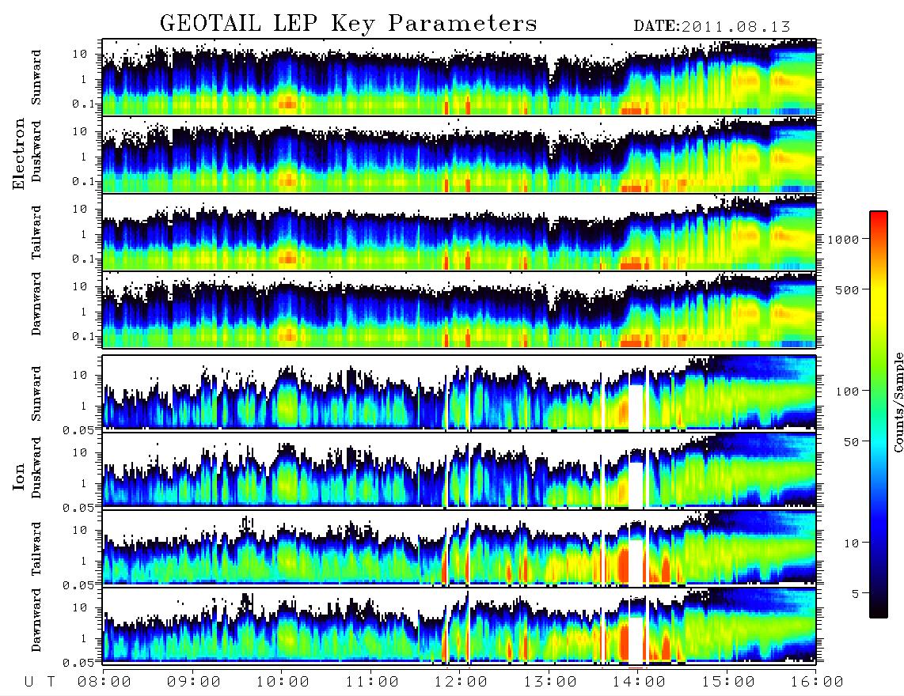Select the Ion Sunward panel label

pyautogui.click(x=36, y=393)
